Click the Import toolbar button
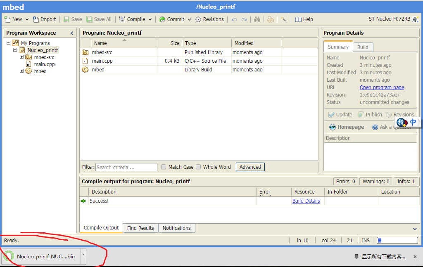Image resolution: width=423 pixels, height=267 pixels. (45, 19)
